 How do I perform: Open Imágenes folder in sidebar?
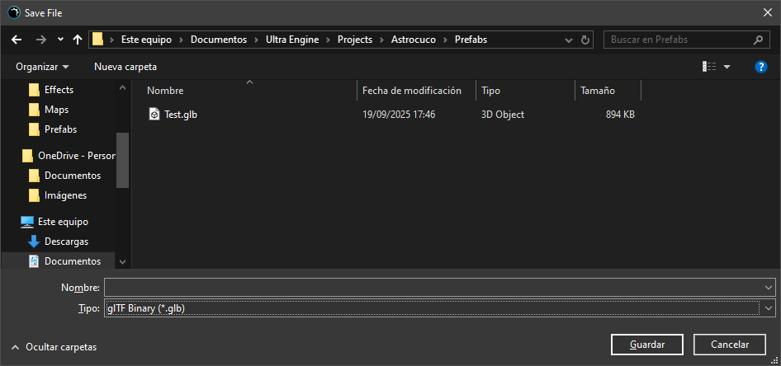(65, 195)
